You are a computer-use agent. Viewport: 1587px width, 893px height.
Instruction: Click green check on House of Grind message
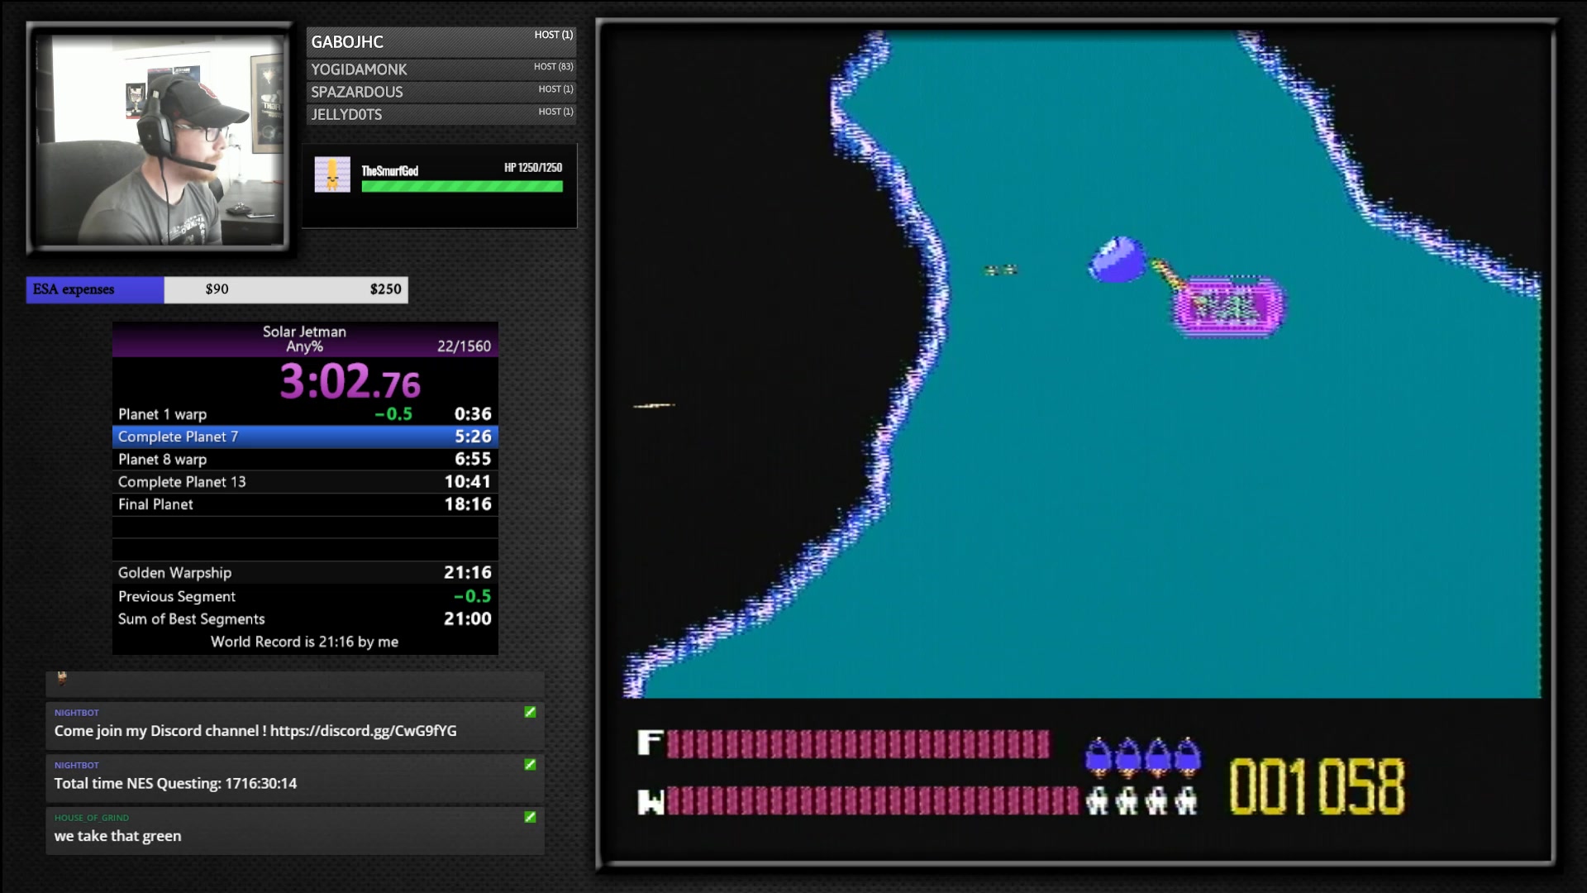[530, 817]
